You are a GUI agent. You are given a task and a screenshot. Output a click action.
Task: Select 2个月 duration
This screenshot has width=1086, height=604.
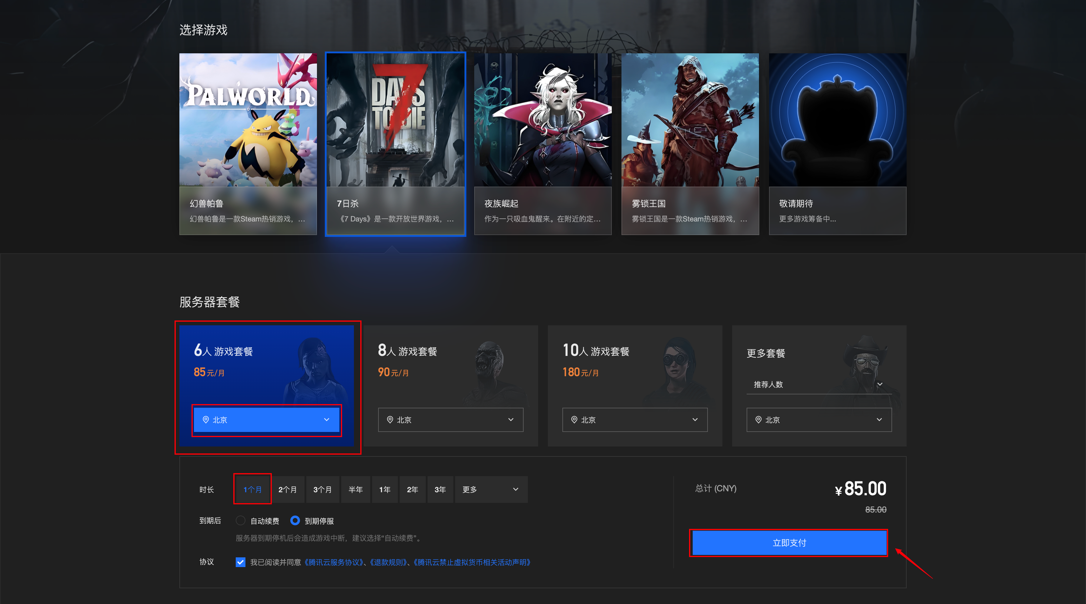click(x=288, y=490)
